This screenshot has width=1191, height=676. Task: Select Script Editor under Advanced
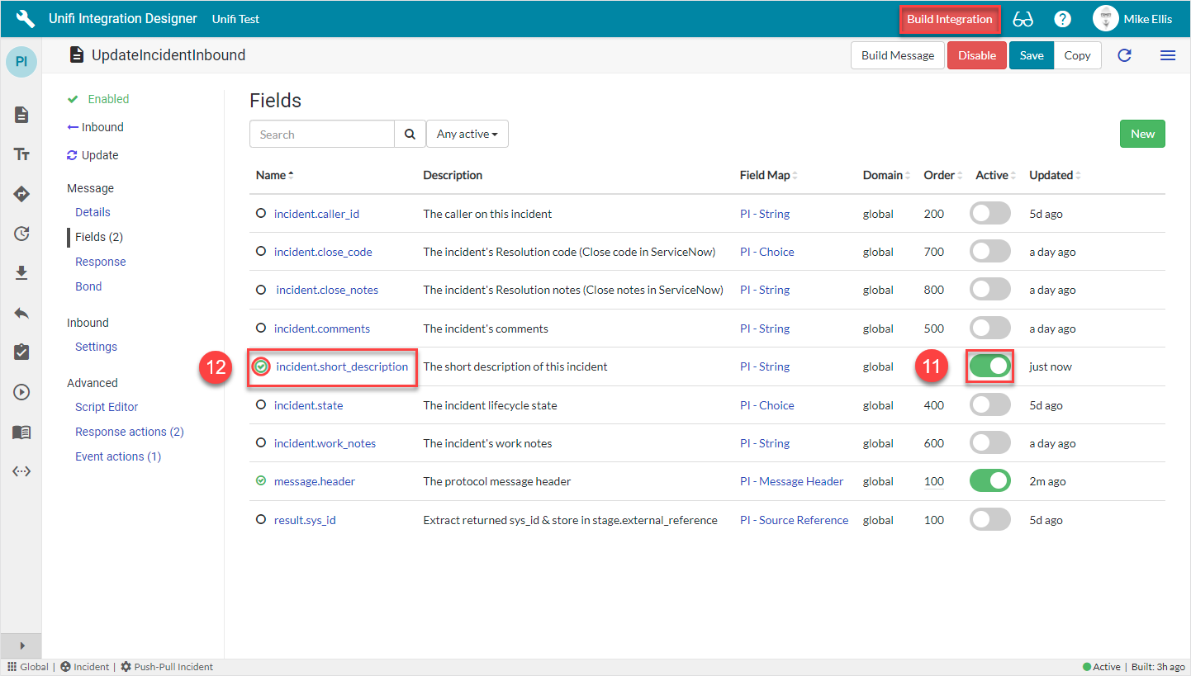[x=107, y=407]
